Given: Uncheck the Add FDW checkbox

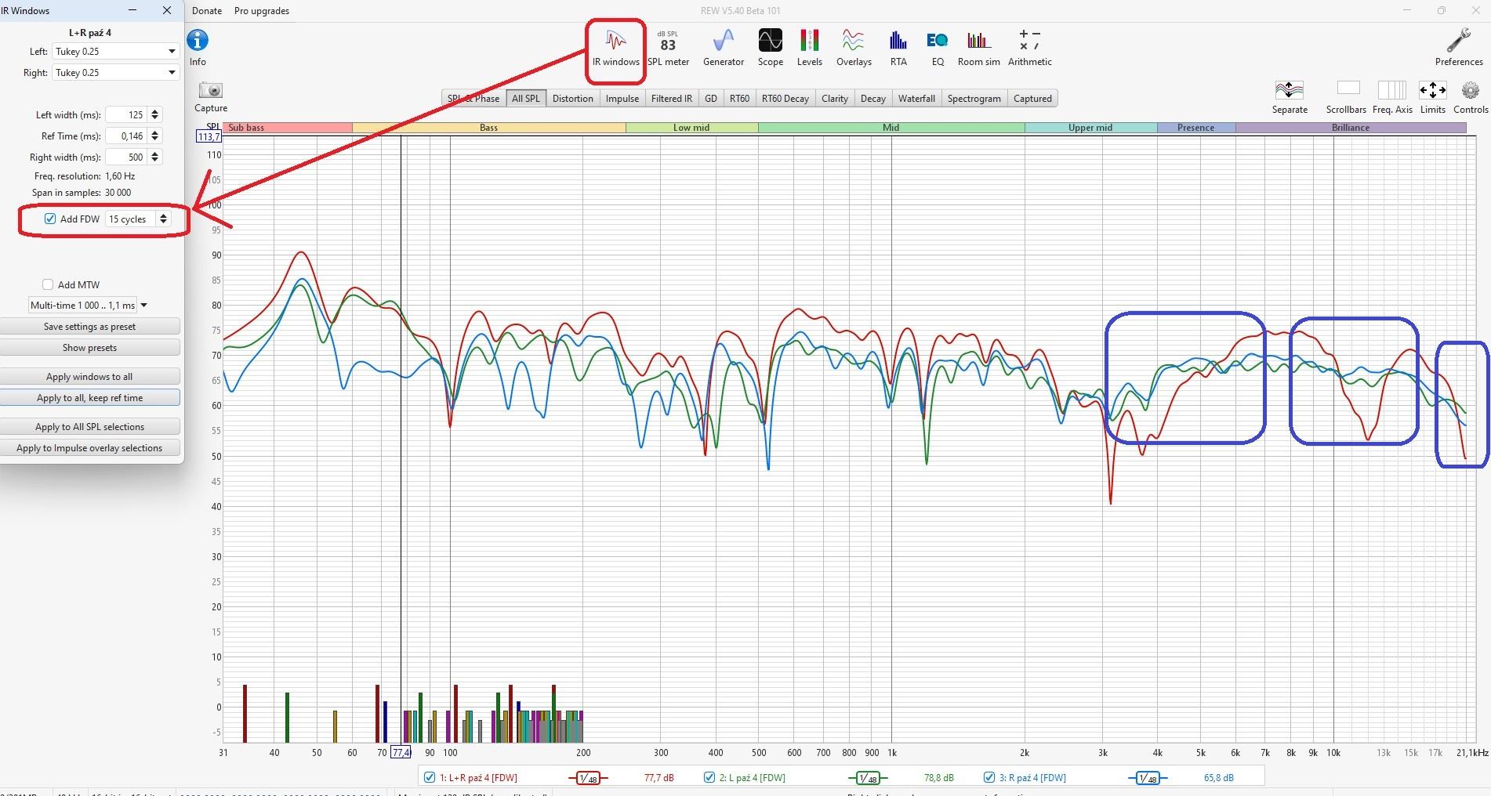Looking at the screenshot, I should click(x=50, y=219).
